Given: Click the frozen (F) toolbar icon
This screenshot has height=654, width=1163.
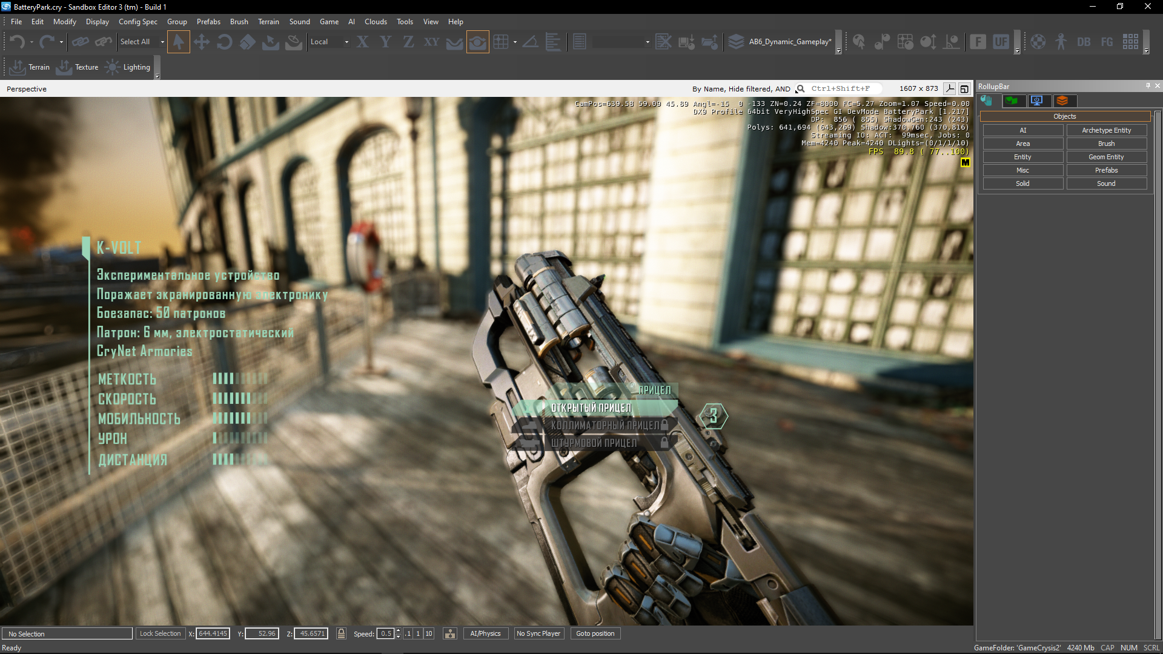Looking at the screenshot, I should pos(978,42).
